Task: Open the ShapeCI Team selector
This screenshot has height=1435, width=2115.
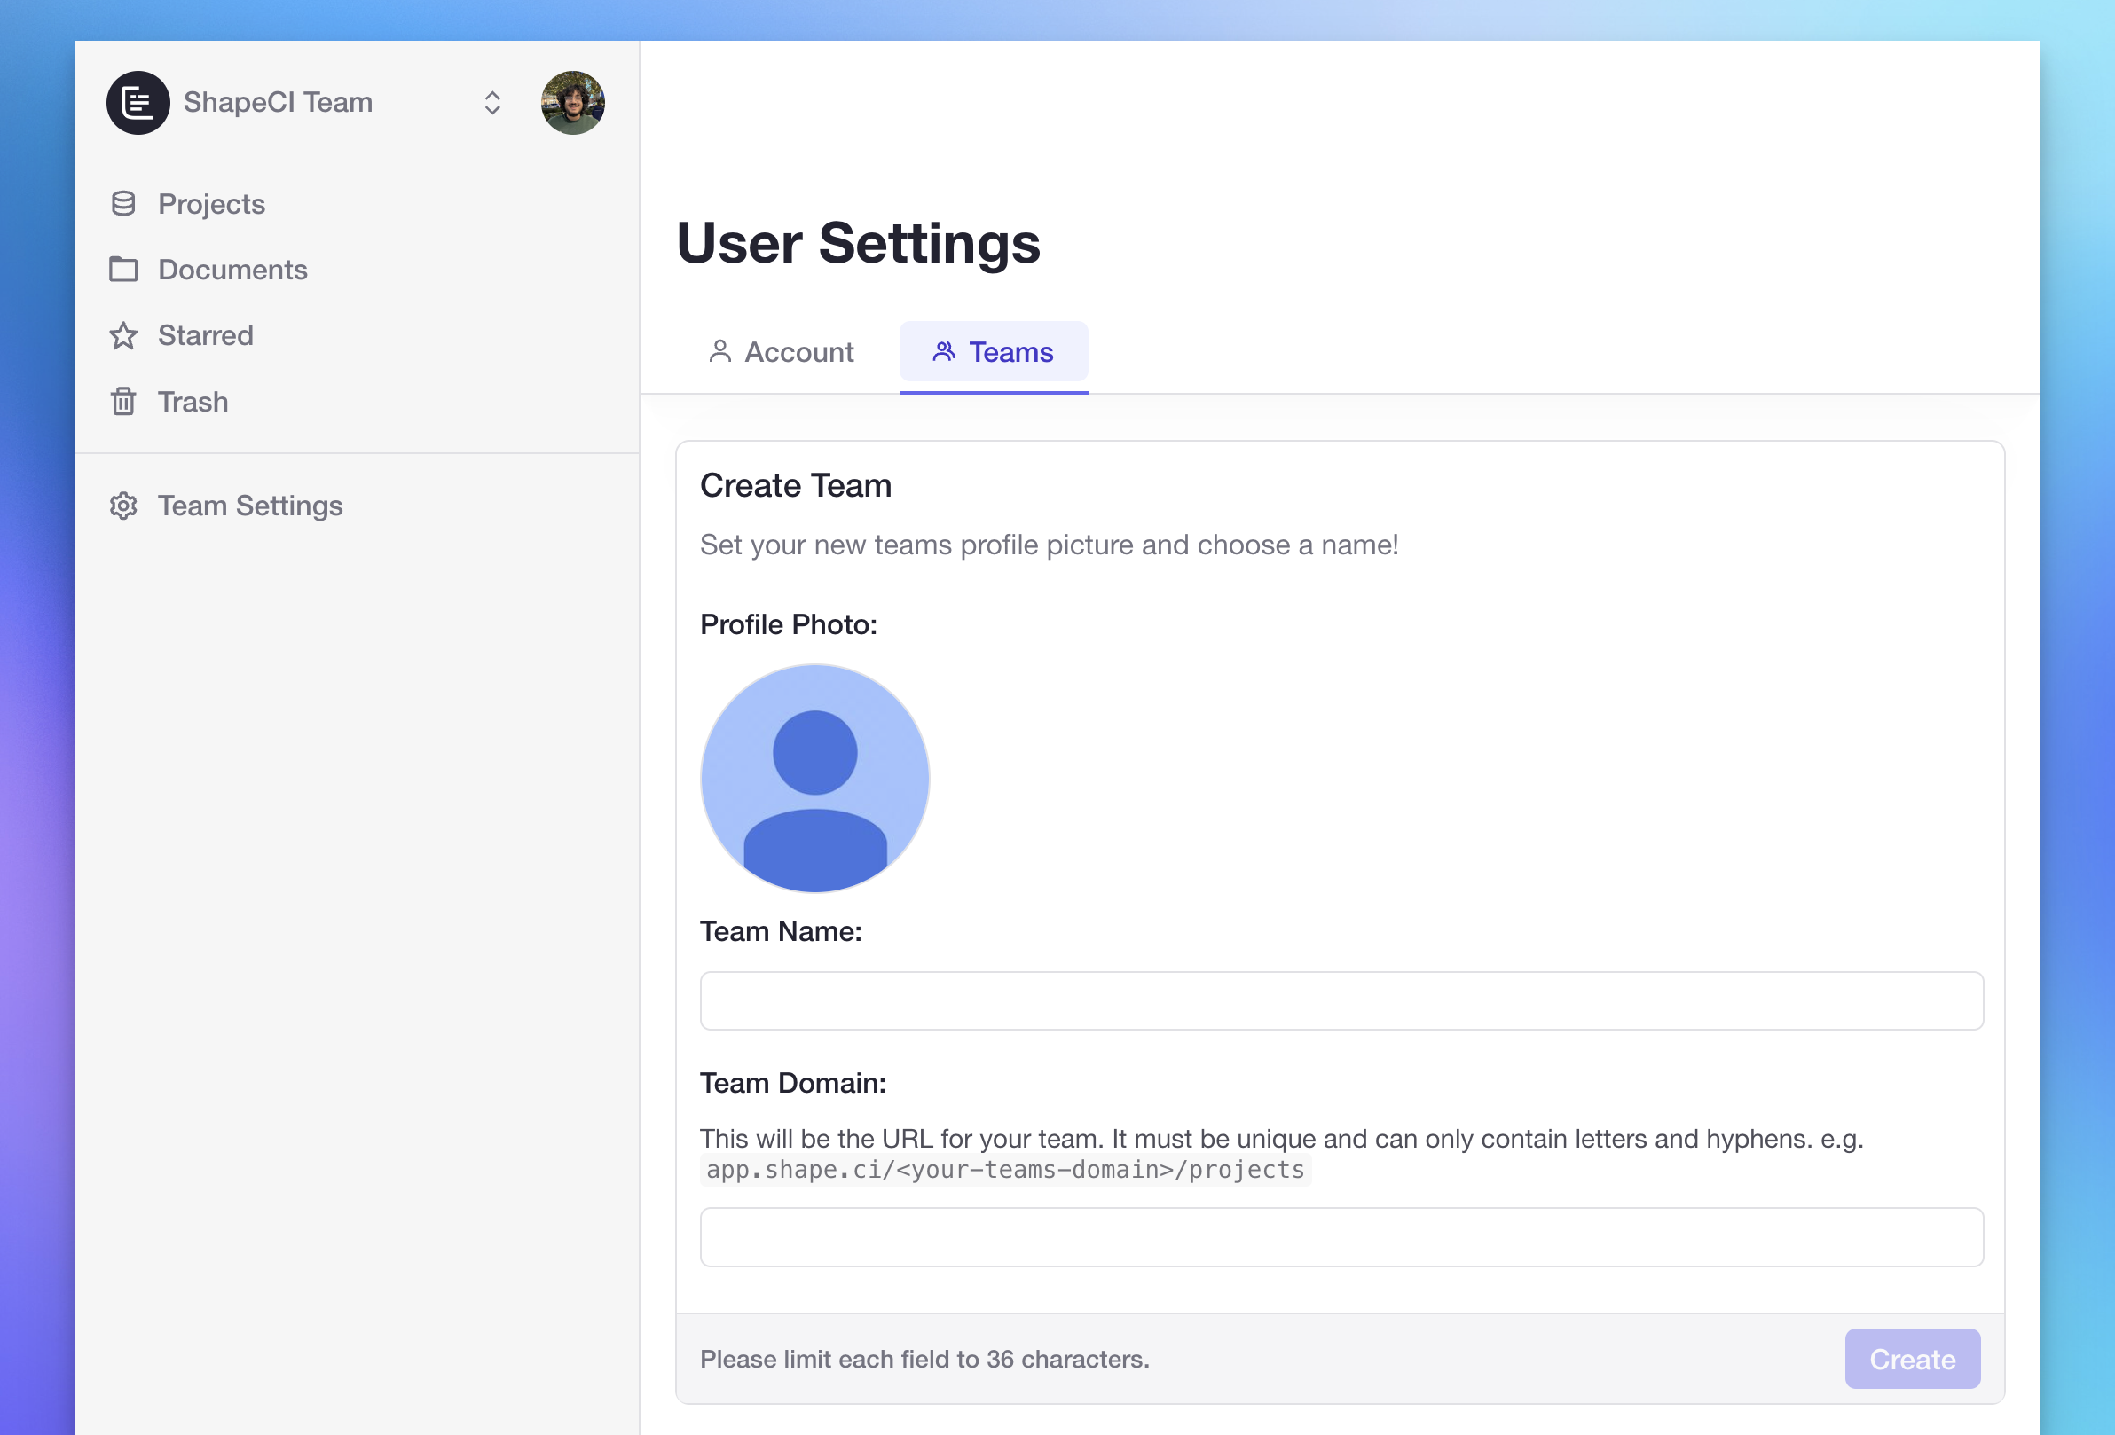Action: (278, 103)
